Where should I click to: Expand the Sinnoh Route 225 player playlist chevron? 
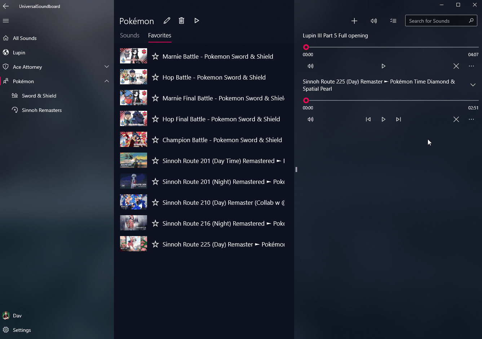point(473,85)
